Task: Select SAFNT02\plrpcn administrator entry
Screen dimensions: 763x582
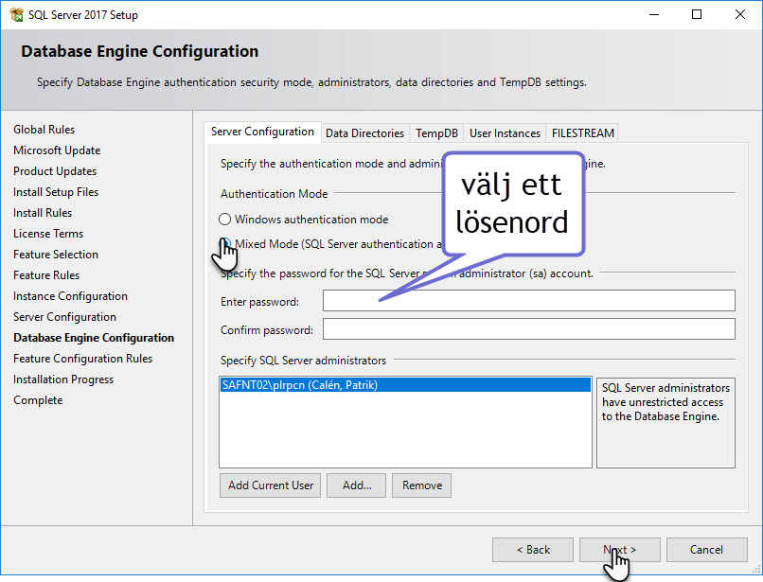Action: pyautogui.click(x=405, y=385)
